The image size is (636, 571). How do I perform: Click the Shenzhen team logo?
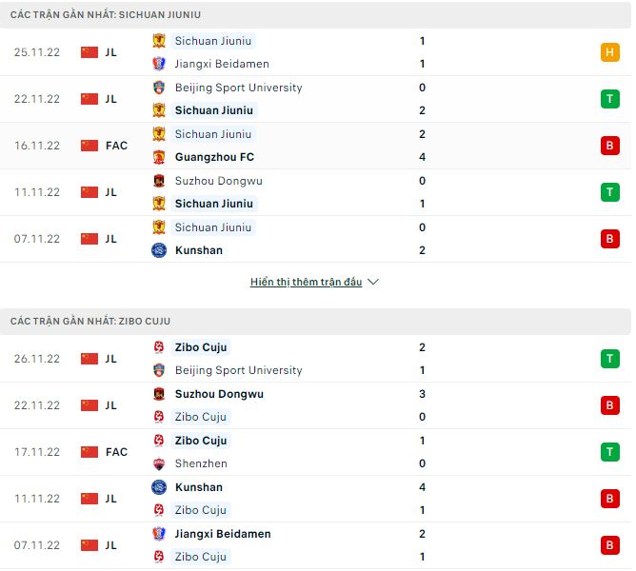[x=159, y=463]
